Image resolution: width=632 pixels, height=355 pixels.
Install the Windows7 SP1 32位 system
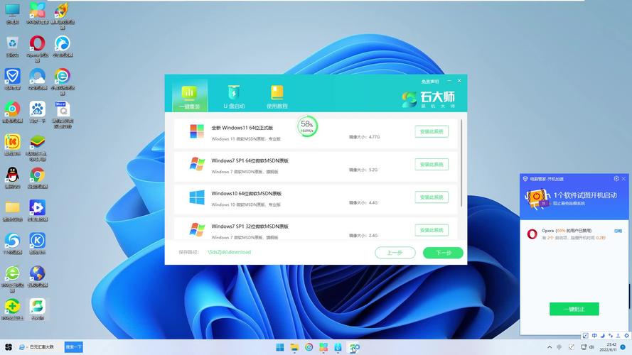(x=432, y=230)
